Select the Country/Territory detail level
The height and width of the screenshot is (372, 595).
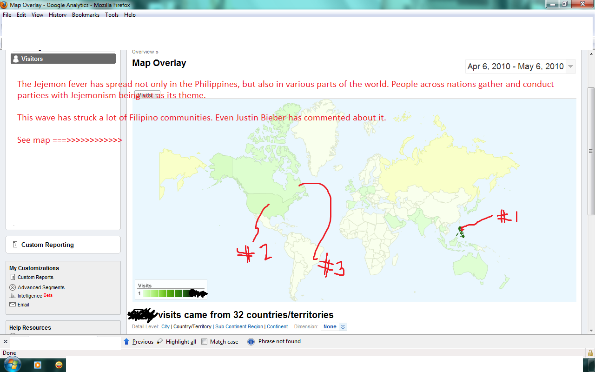[192, 326]
